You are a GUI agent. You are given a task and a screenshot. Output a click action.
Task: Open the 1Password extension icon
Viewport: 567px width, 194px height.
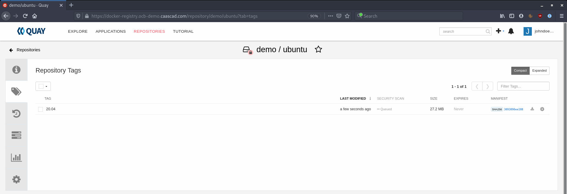550,16
